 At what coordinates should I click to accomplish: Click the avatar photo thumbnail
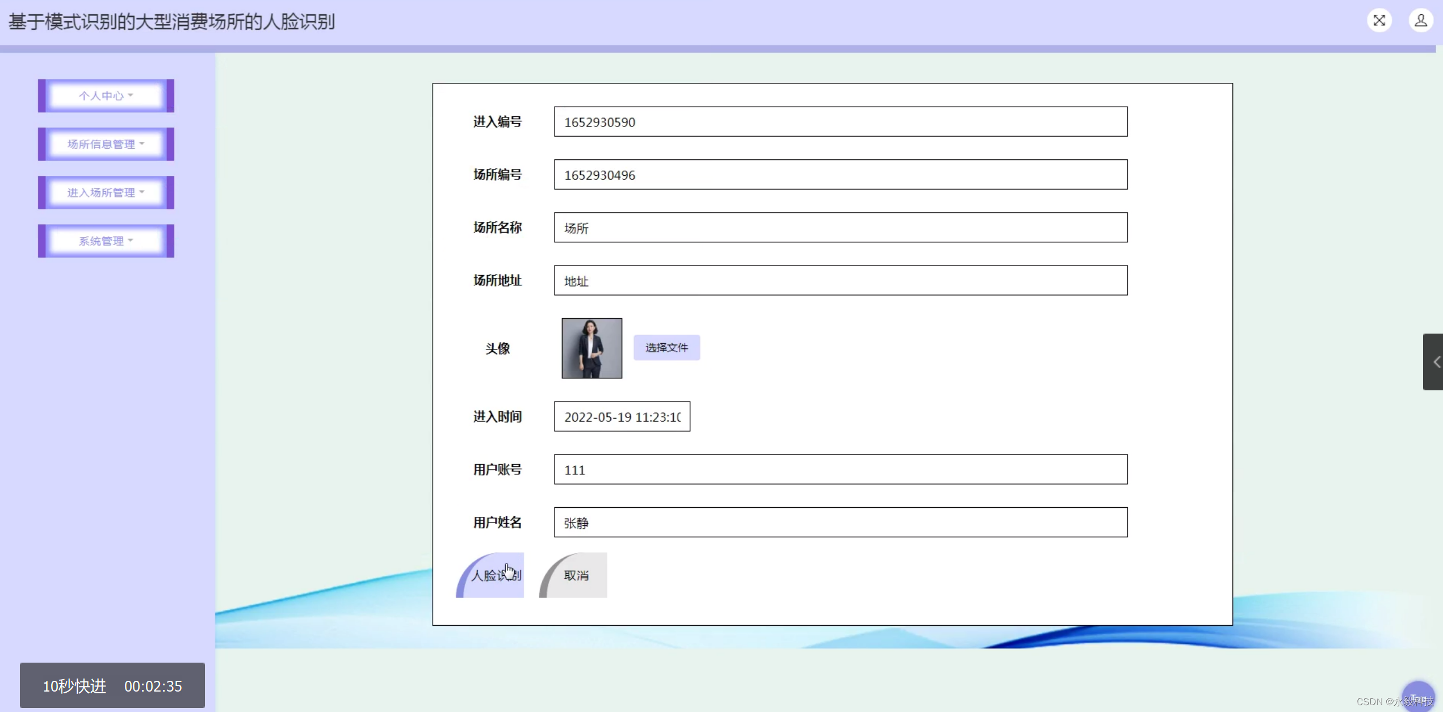(x=592, y=348)
